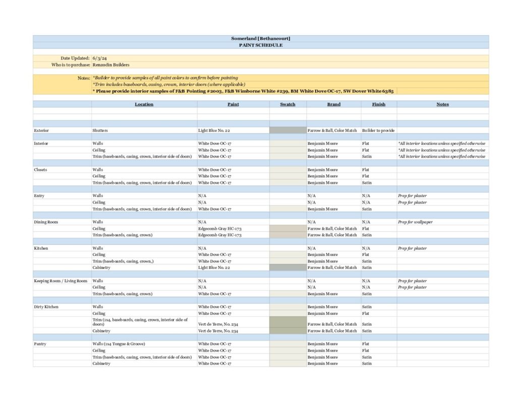
Task: Select the 'Finish' column header
Action: pyautogui.click(x=379, y=104)
